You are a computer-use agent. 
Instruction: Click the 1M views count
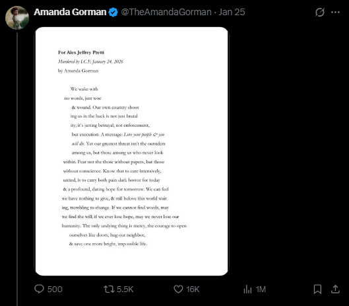(x=261, y=289)
